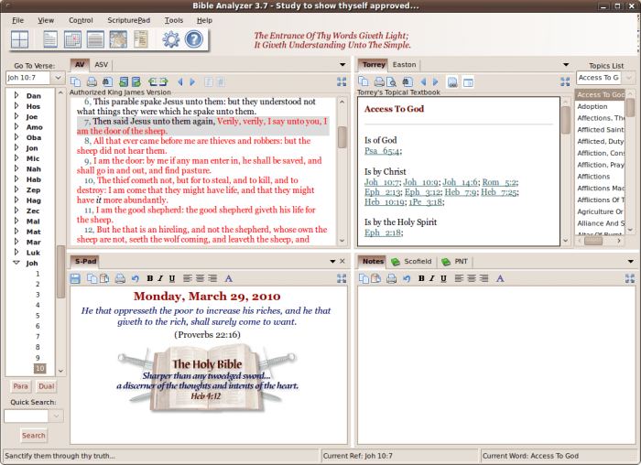
Task: Click the save disk icon in S-Pad toolbar
Action: pyautogui.click(x=75, y=278)
